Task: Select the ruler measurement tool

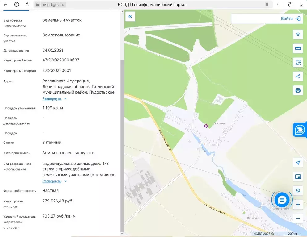Action: tap(298, 48)
